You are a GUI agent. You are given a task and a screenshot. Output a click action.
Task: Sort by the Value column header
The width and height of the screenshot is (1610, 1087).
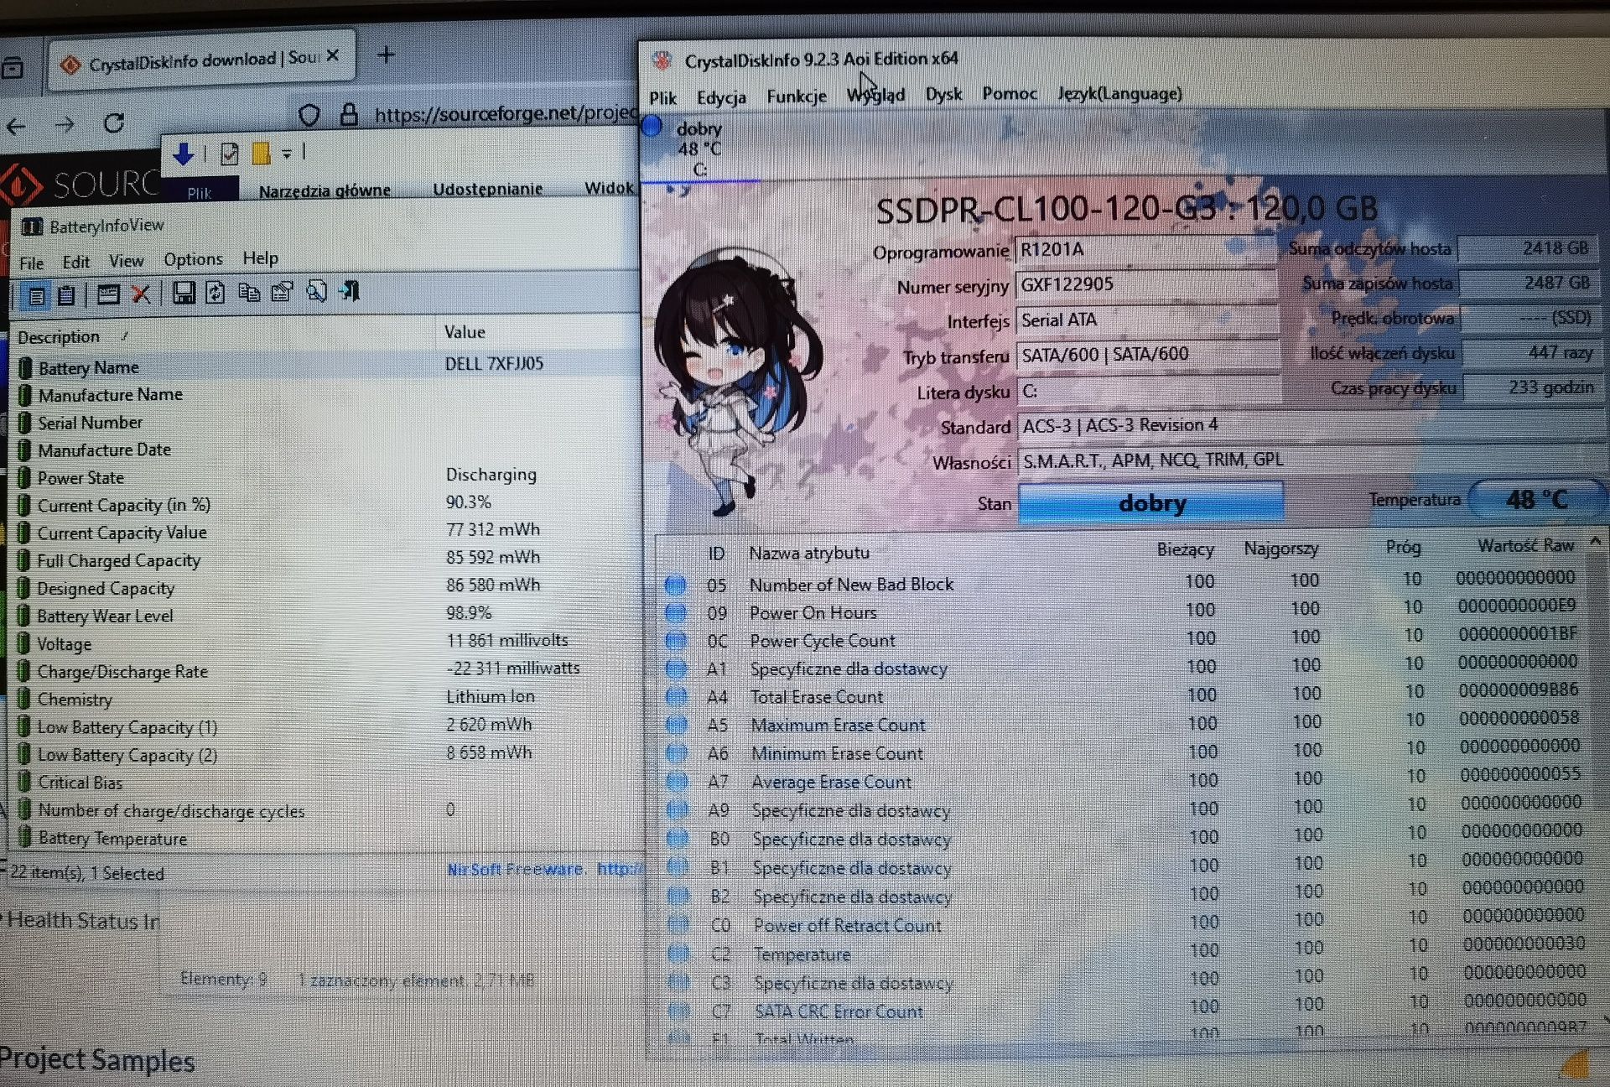537,331
